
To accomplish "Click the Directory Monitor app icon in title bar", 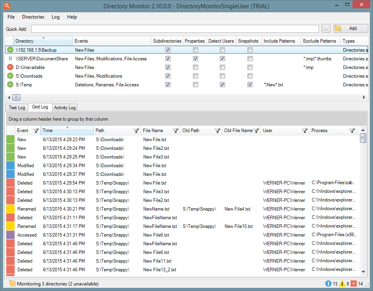I will click(7, 6).
